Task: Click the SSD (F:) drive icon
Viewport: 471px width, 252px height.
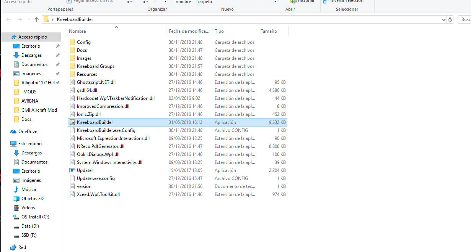Action: (16, 235)
